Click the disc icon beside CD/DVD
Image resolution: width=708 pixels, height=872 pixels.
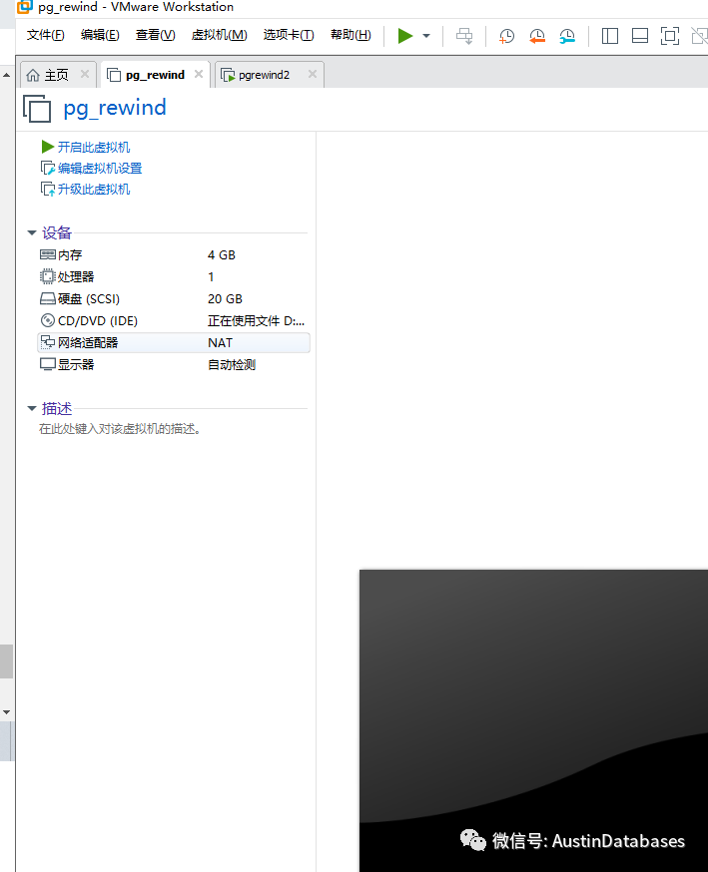pyautogui.click(x=48, y=320)
